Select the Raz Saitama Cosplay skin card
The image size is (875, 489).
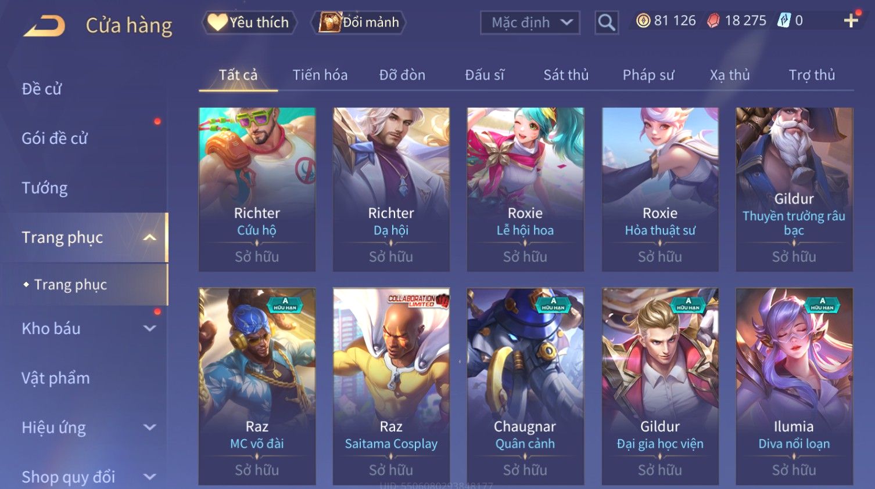(391, 386)
